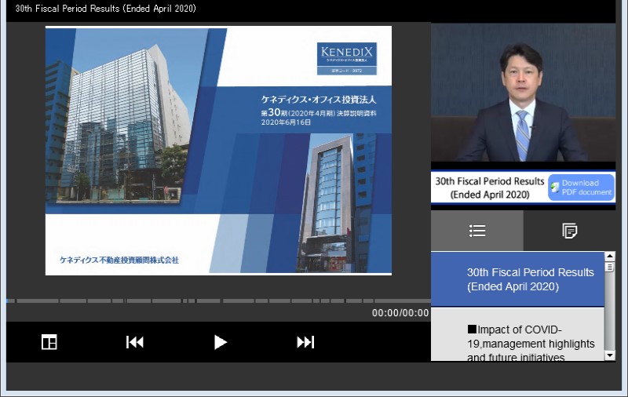The image size is (628, 397).
Task: Click the chapter list scroll down arrow
Action: pos(610,355)
